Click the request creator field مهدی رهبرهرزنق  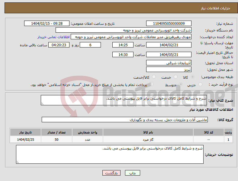click(131, 37)
